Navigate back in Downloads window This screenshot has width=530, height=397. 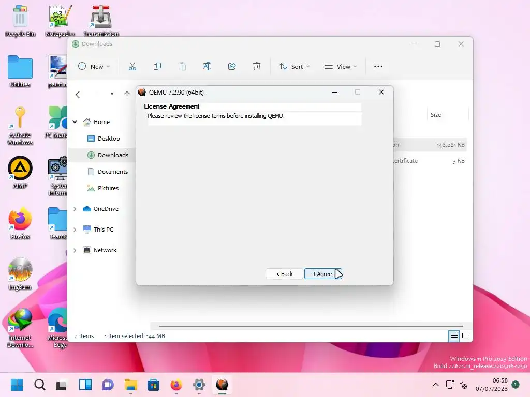[x=78, y=95]
